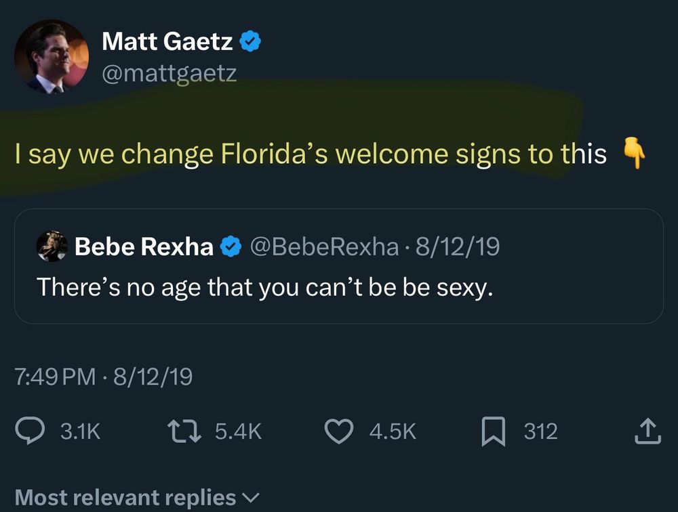
Task: Click the verified badge next to Bebe Rexha
Action: pyautogui.click(x=232, y=247)
